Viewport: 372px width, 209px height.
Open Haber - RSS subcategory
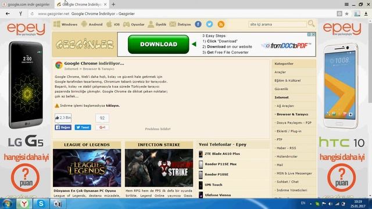pyautogui.click(x=286, y=148)
